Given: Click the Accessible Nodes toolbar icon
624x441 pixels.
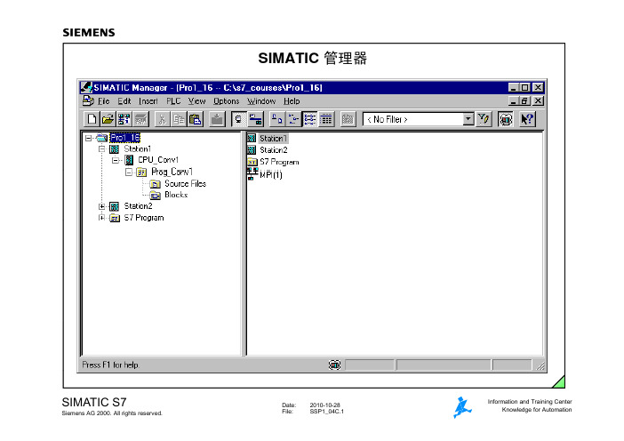Looking at the screenshot, I should [x=124, y=119].
